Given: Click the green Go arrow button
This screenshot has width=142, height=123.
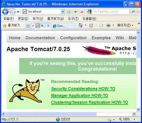Looking at the screenshot, I should coord(75,12).
